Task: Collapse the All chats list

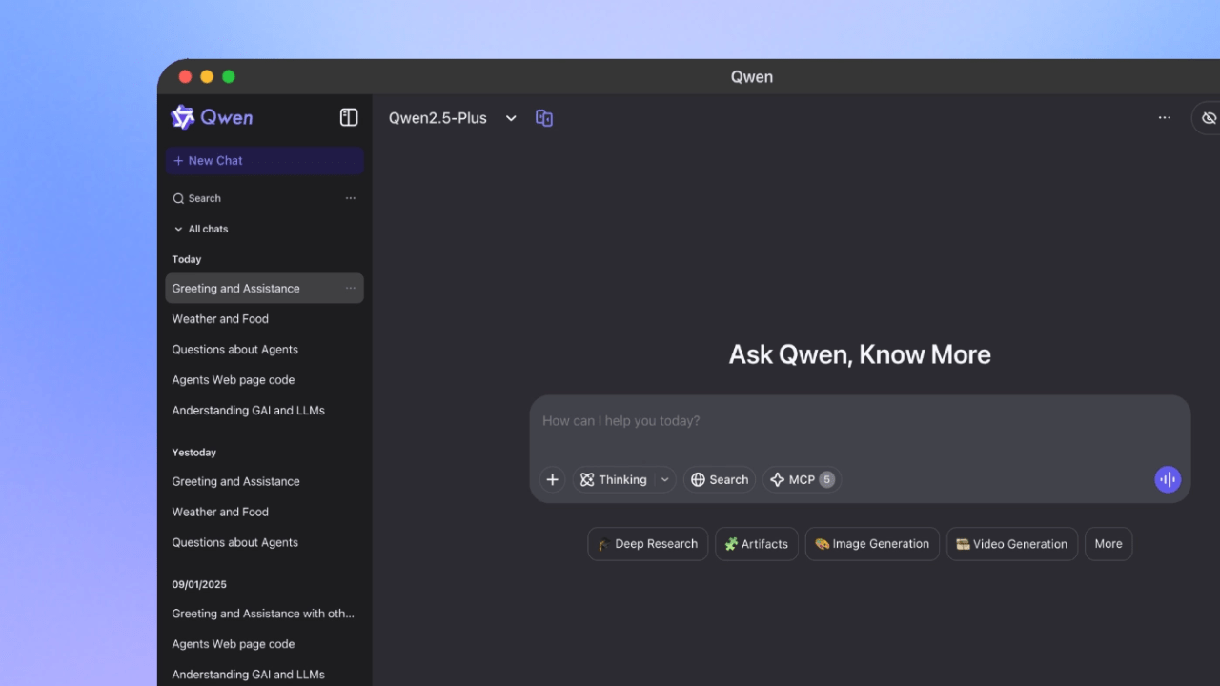Action: point(200,229)
